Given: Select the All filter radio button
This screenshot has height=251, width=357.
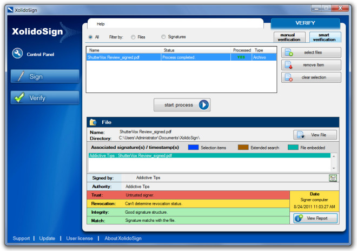Looking at the screenshot, I should [90, 37].
